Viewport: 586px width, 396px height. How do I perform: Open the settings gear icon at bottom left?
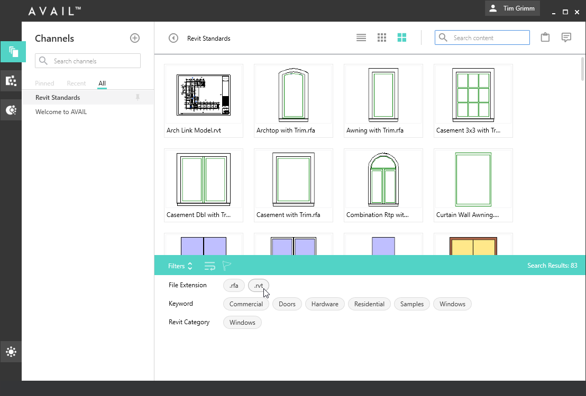pyautogui.click(x=11, y=351)
